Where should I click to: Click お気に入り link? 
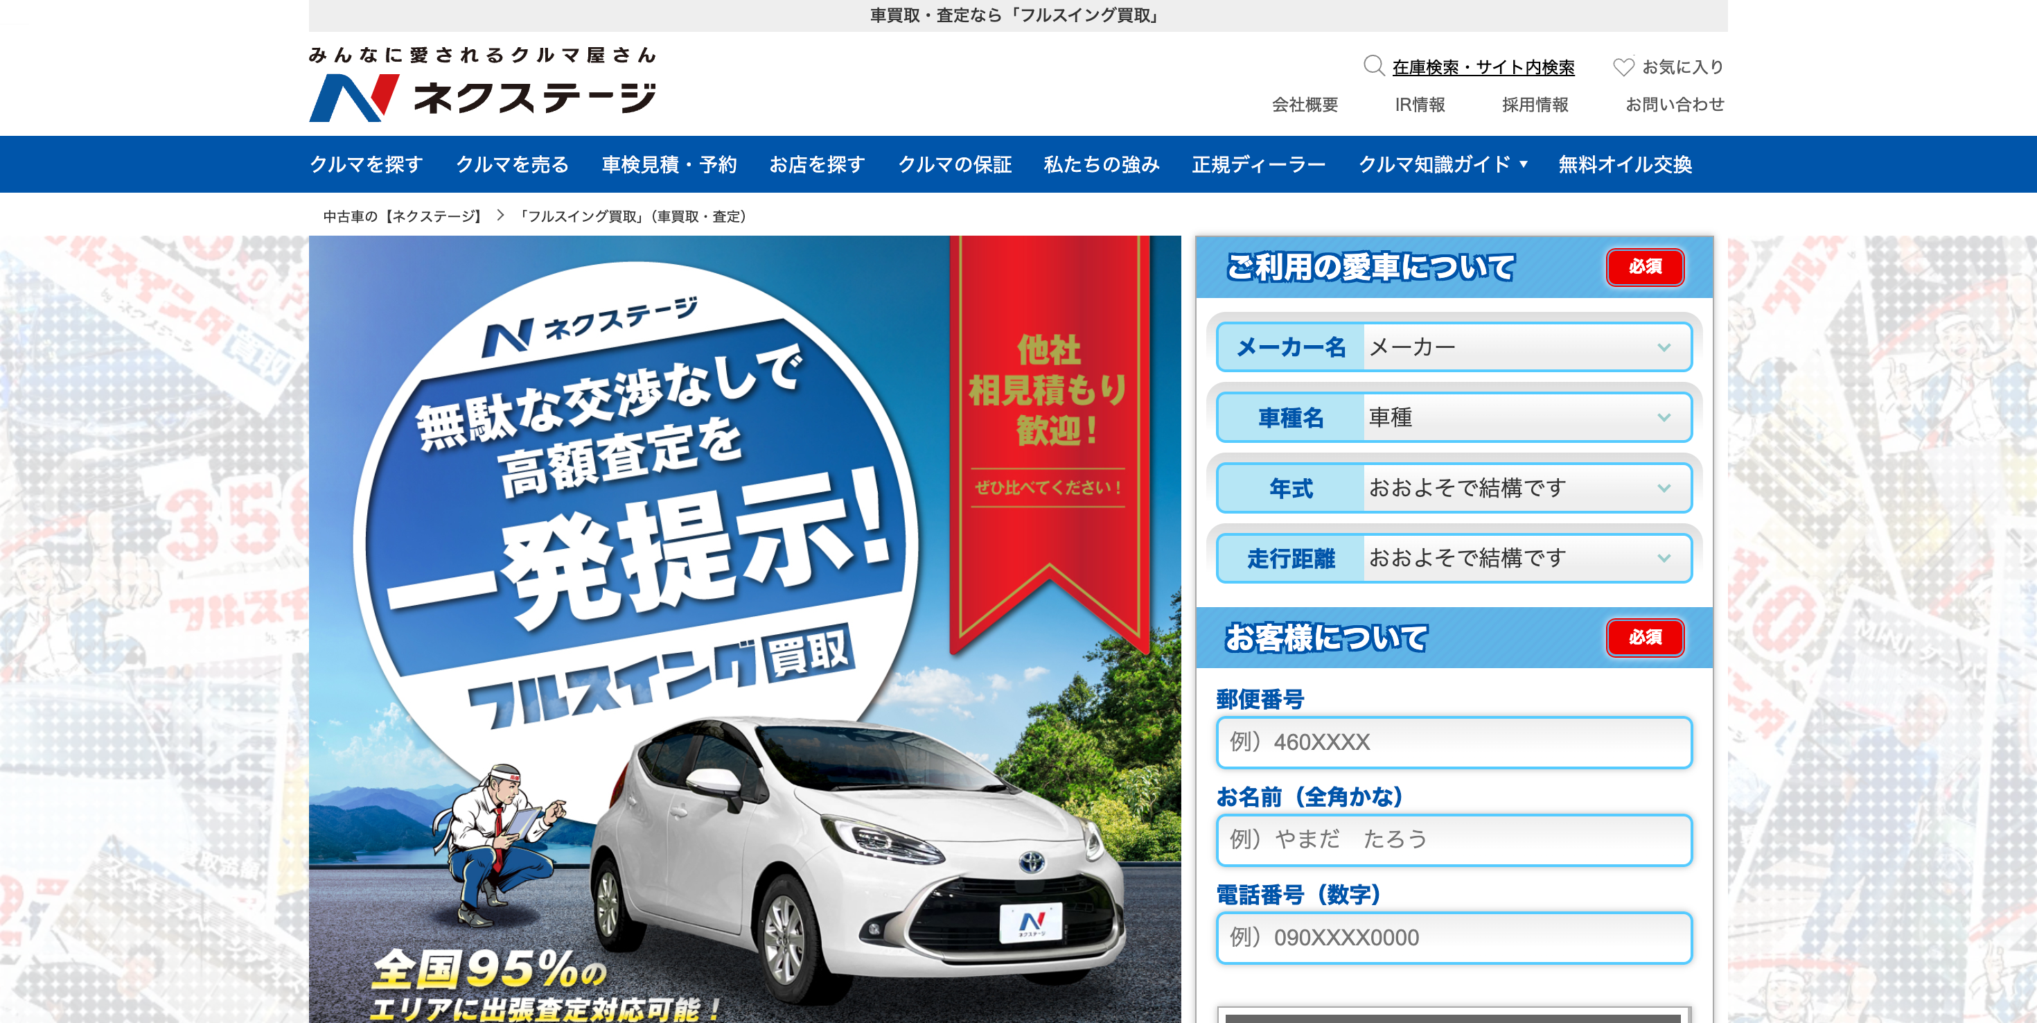pyautogui.click(x=1683, y=67)
